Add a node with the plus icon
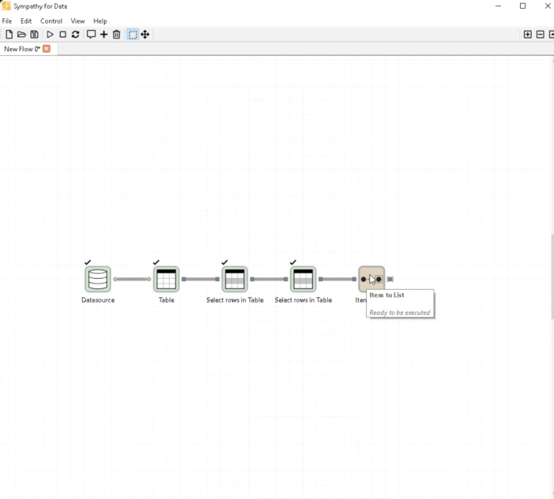The width and height of the screenshot is (554, 499). pyautogui.click(x=104, y=34)
